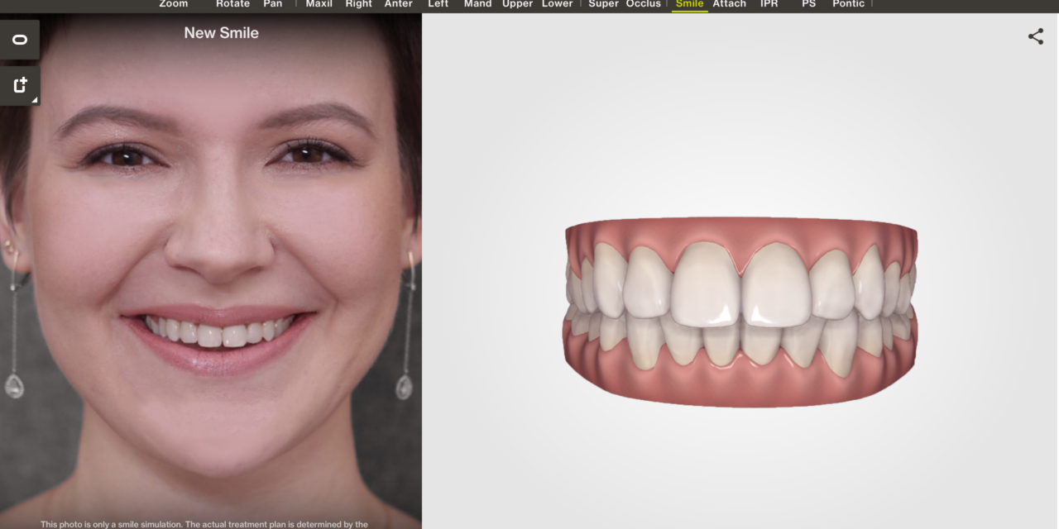Toggle the Super superimposition option

pyautogui.click(x=603, y=4)
